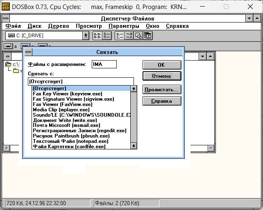The image size is (263, 210).
Task: Sort files by type toolbar icon
Action: pyautogui.click(x=129, y=36)
